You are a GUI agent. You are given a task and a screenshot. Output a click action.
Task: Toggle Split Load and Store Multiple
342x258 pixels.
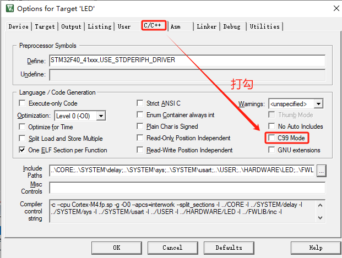pos(22,138)
